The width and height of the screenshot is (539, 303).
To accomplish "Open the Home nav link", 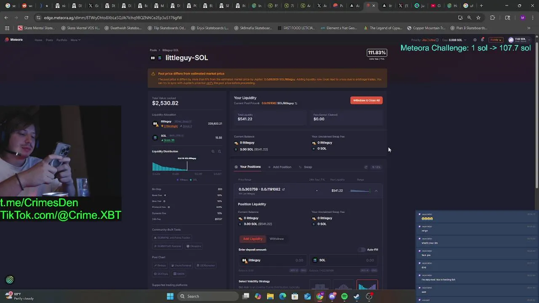I will coord(38,40).
